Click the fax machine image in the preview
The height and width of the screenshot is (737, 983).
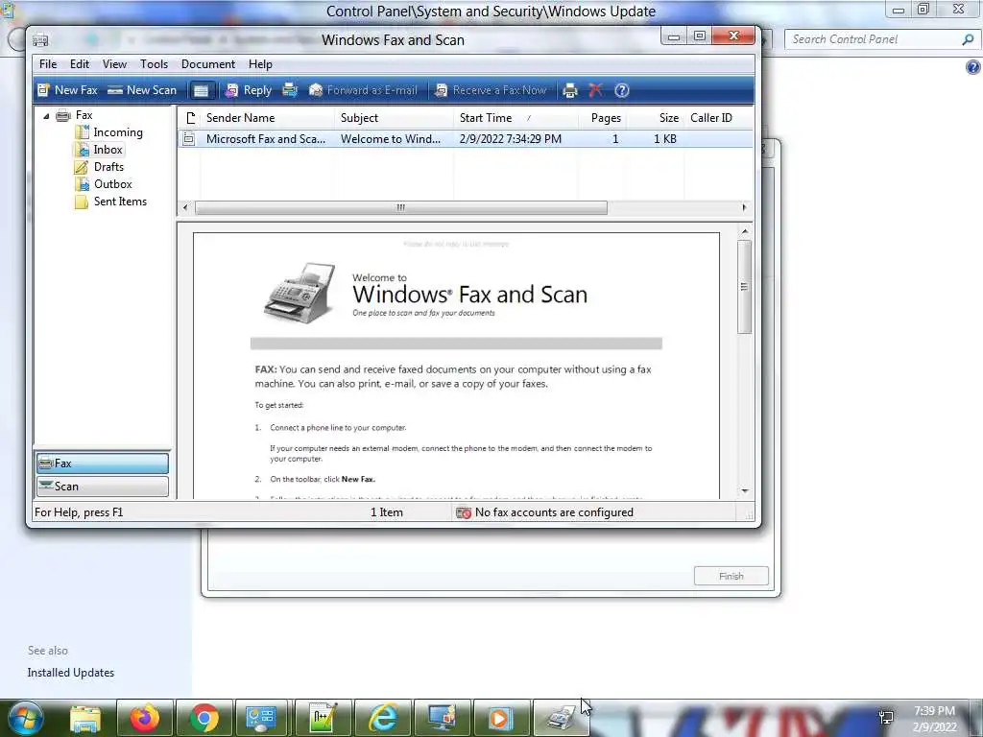tap(300, 293)
